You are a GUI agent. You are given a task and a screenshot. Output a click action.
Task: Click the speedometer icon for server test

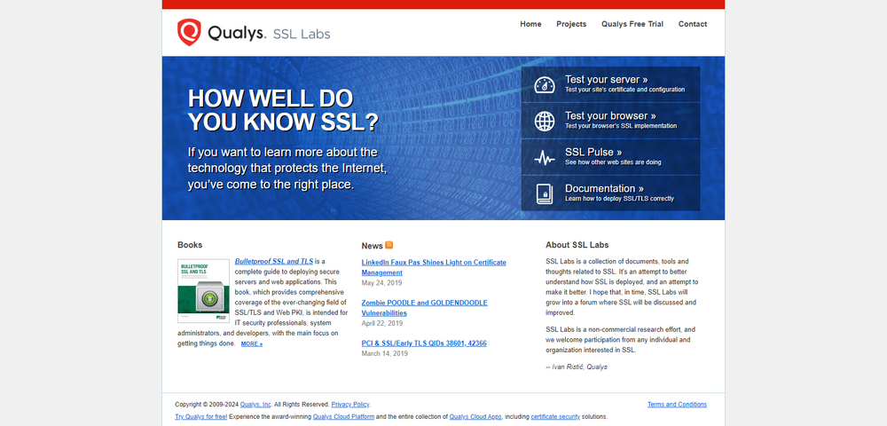545,84
